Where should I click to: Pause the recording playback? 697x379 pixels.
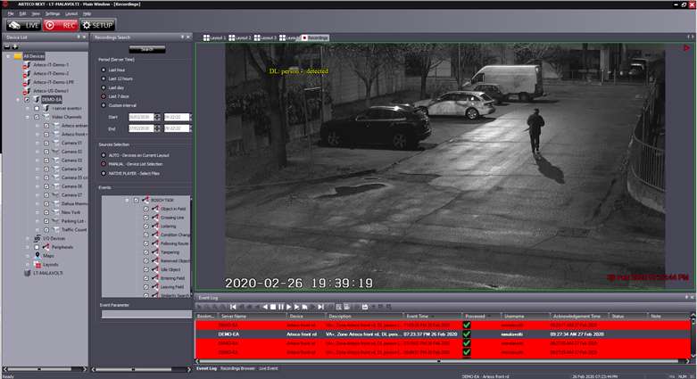coord(280,307)
